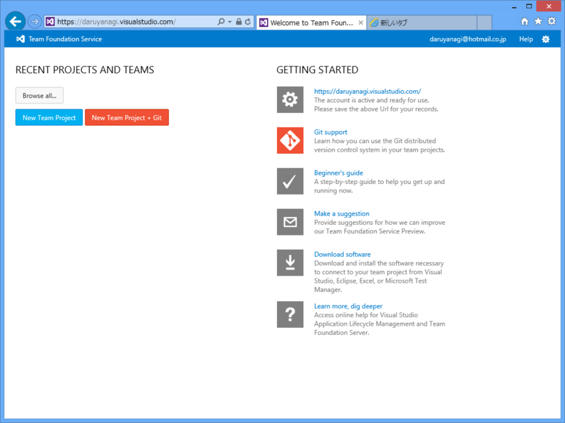Click the envelope suggestion tile icon

tap(290, 222)
